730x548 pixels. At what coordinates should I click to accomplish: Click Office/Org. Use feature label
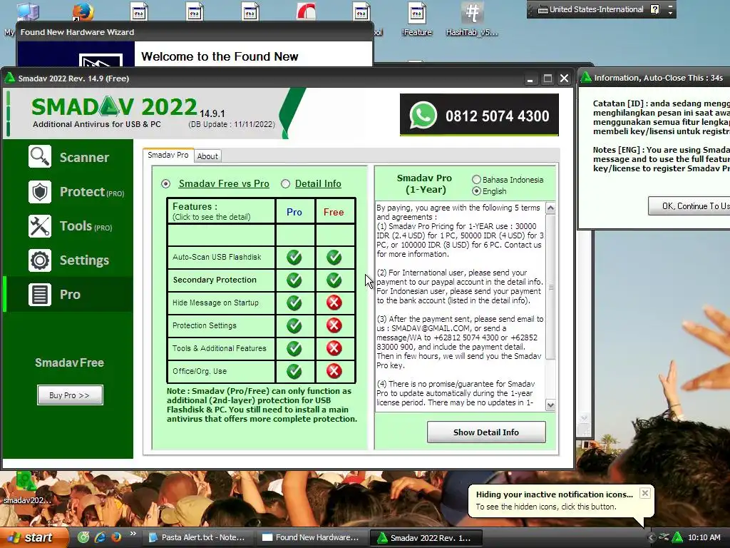pos(200,371)
